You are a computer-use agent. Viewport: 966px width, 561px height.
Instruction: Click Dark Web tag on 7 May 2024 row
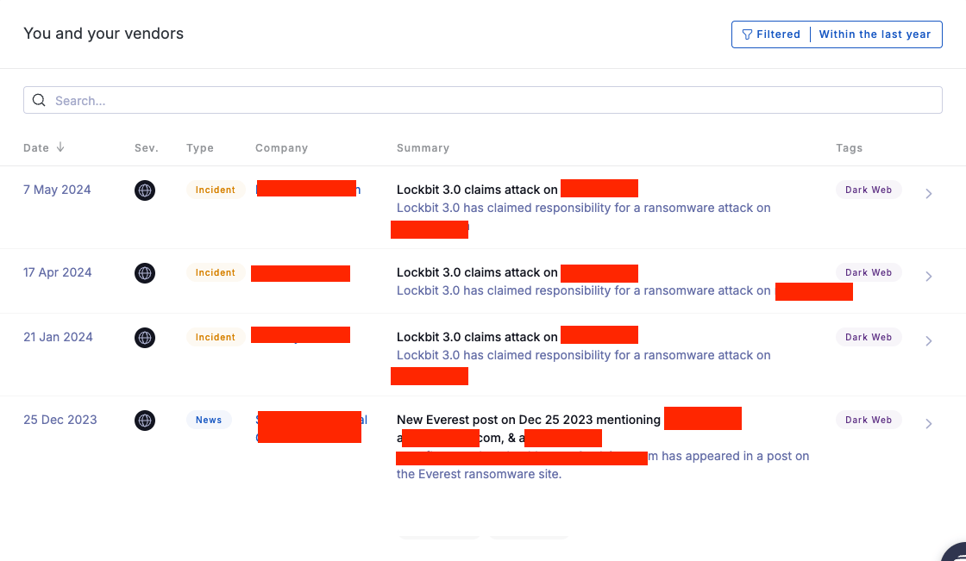tap(869, 190)
